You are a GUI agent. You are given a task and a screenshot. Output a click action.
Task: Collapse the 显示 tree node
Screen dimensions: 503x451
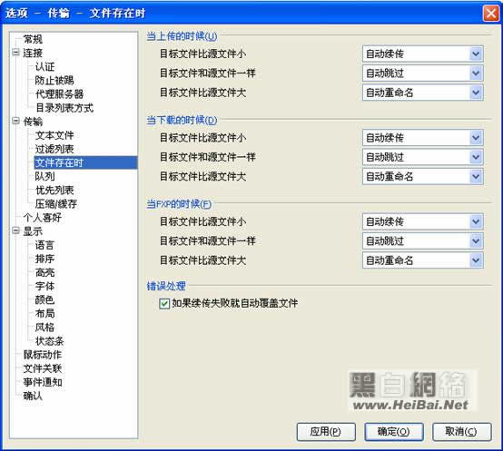coord(15,230)
